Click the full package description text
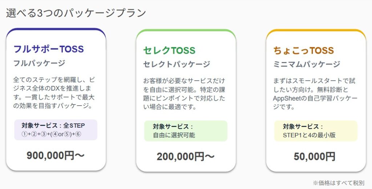372x189 pixels. (x=54, y=93)
